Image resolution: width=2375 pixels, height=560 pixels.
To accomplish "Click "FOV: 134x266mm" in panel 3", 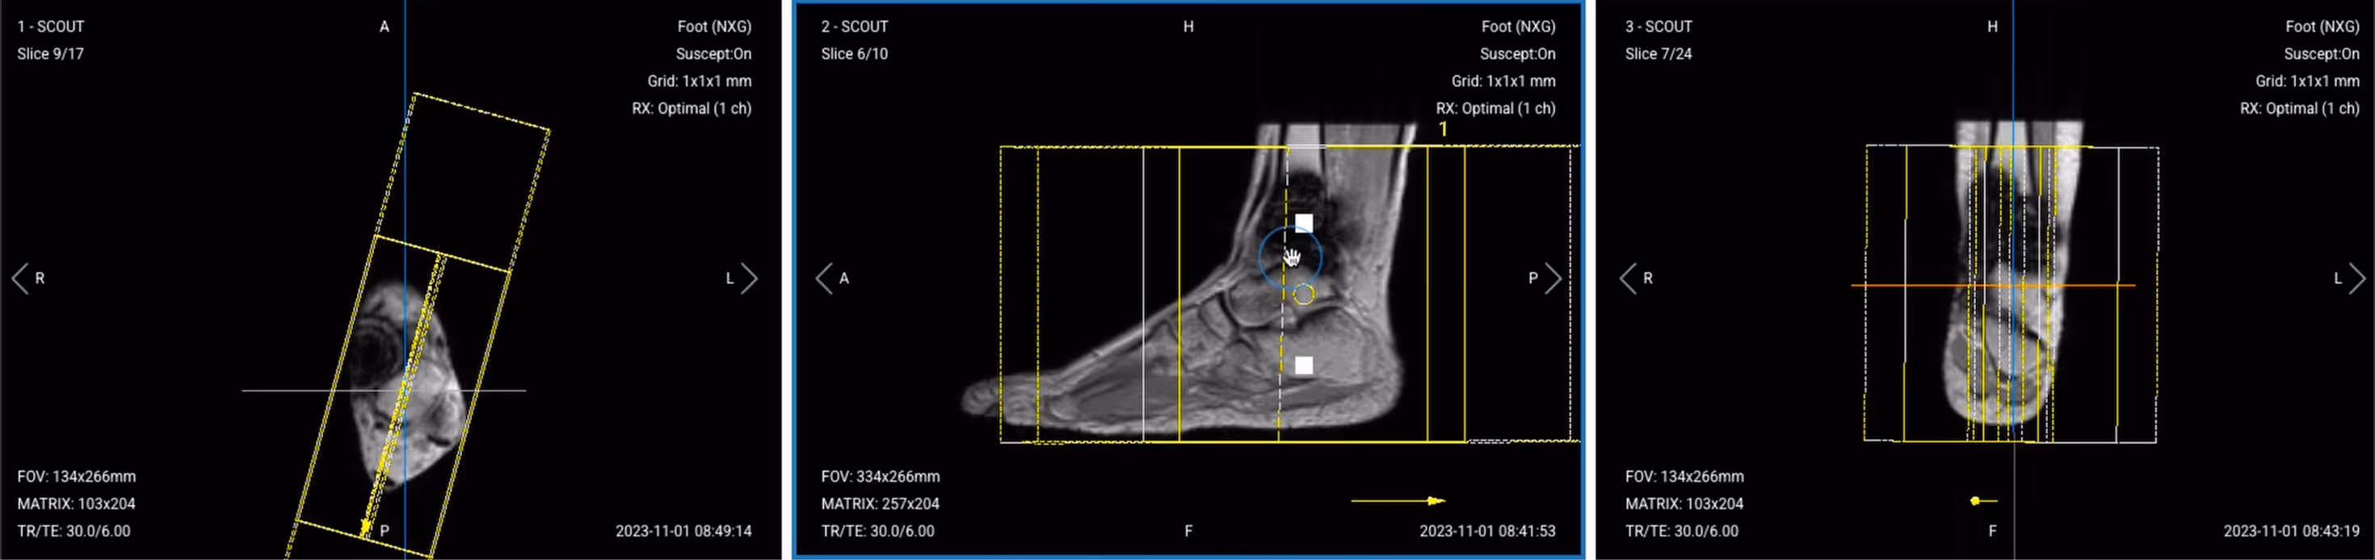I will (x=1684, y=476).
